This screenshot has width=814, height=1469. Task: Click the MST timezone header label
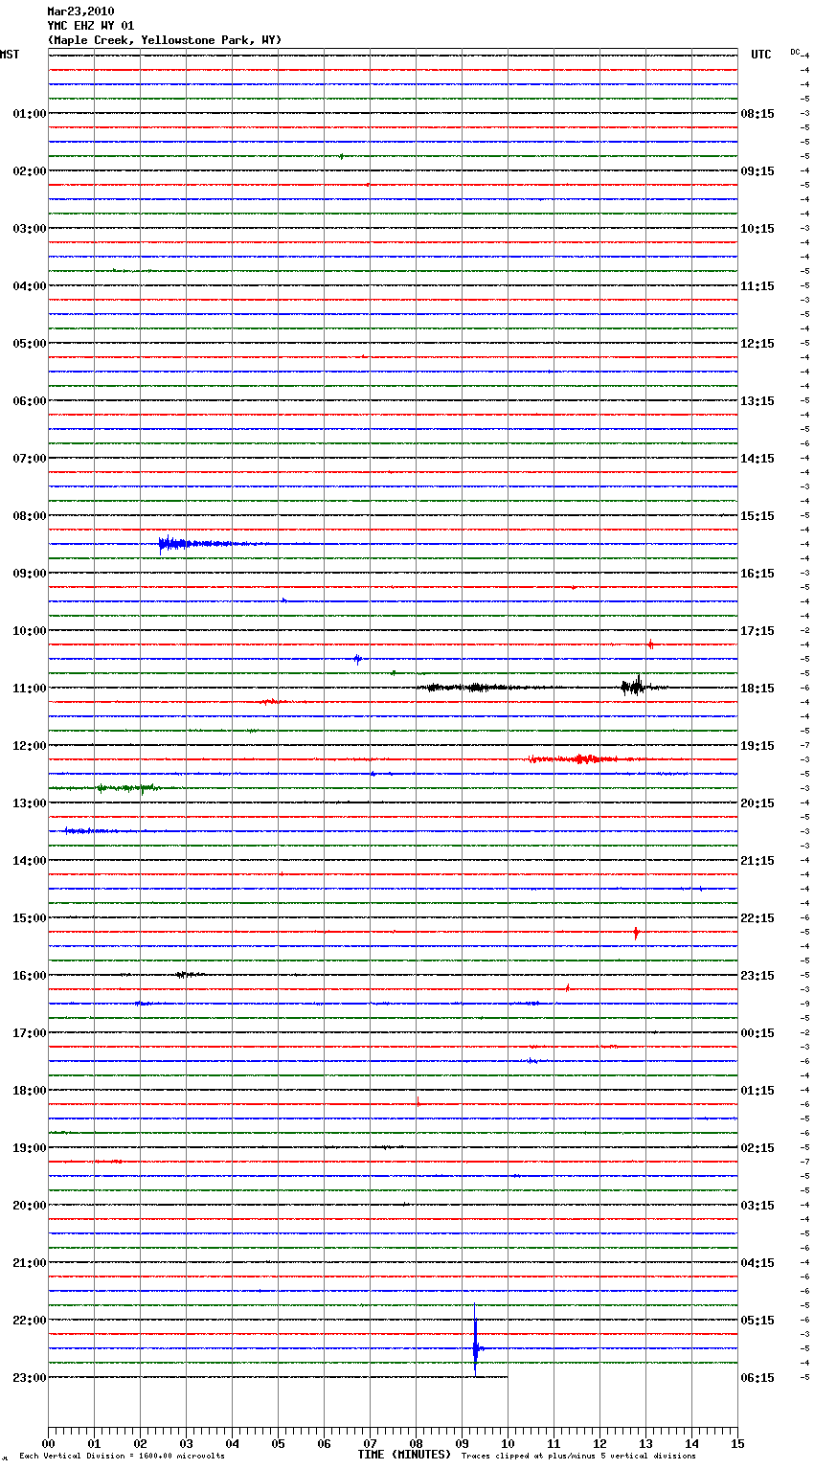[10, 55]
